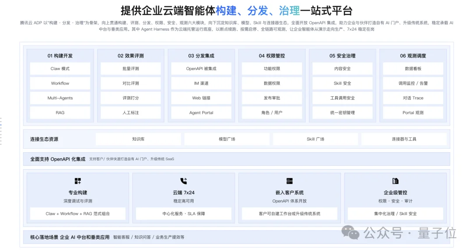Click the 模型广场 cell
The image size is (472, 252).
(227, 139)
